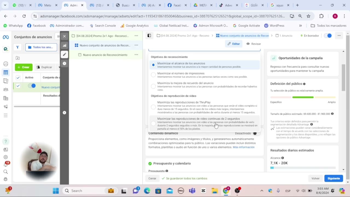Screen dimensions: 350x197
Task: Open the all tools hamburger icon
Action: pos(6,115)
